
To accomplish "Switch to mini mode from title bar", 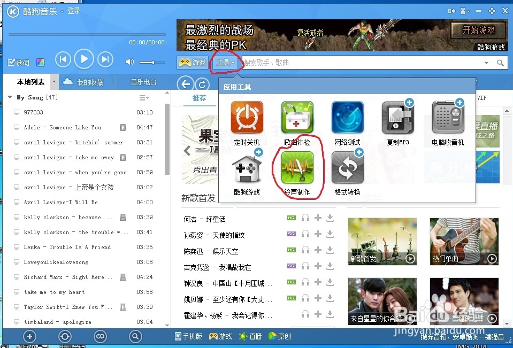I will tap(451, 11).
